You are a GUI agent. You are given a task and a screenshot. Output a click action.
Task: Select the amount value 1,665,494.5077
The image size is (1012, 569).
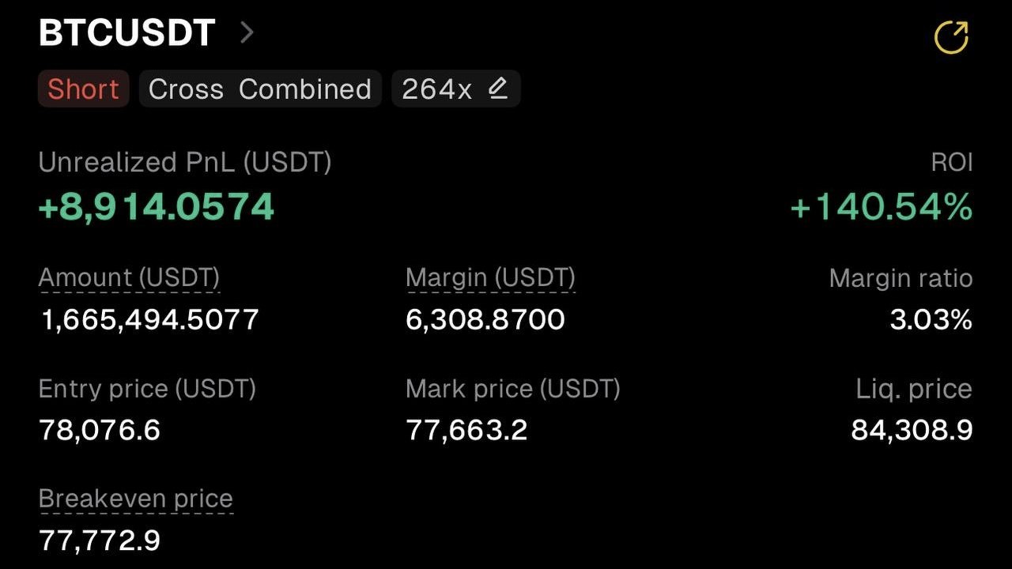tap(149, 320)
